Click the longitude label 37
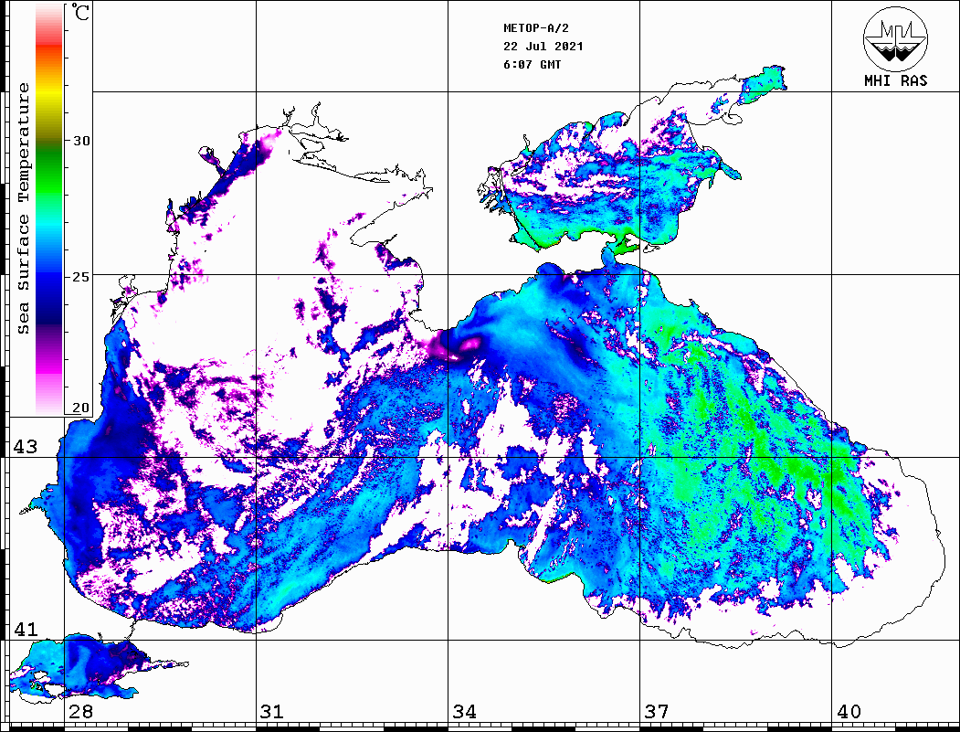Screen dimensions: 960x732 tap(657, 712)
